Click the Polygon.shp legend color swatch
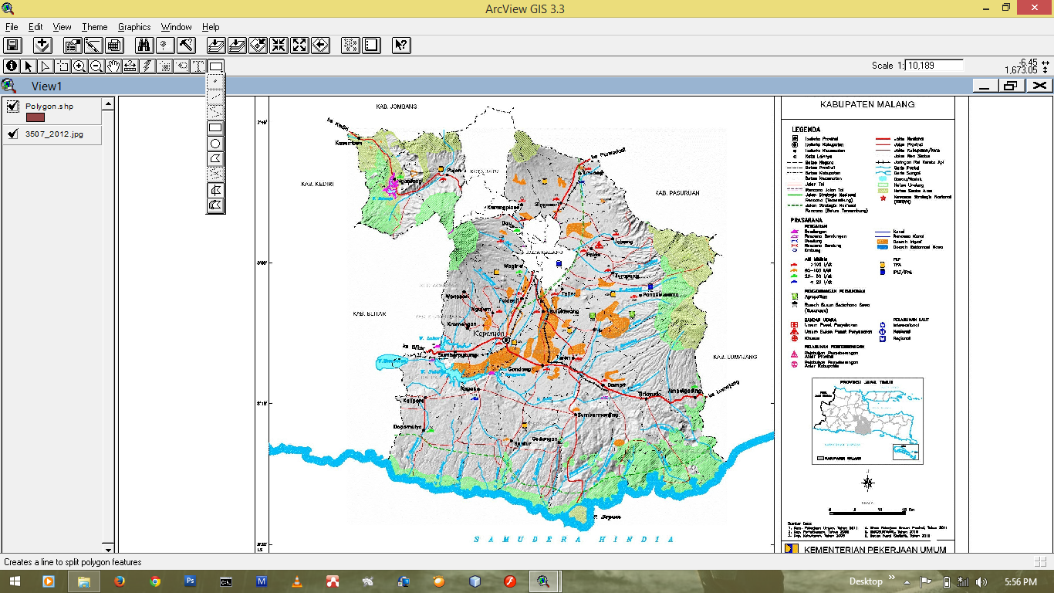This screenshot has height=593, width=1054. [x=35, y=117]
